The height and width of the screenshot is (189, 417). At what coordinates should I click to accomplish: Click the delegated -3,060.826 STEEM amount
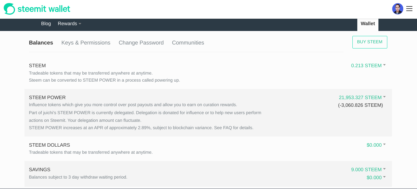pyautogui.click(x=360, y=105)
